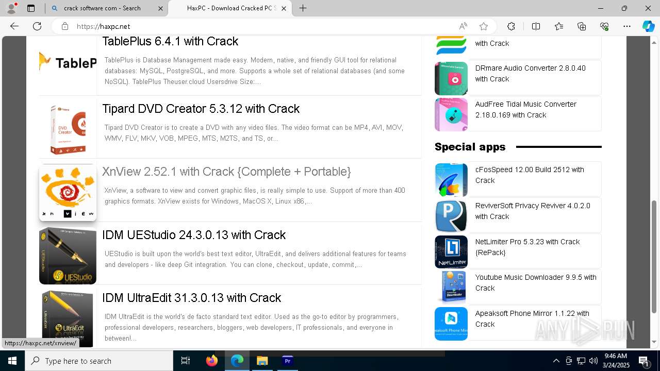The width and height of the screenshot is (660, 371).
Task: Go back to the previous page
Action: tap(14, 26)
